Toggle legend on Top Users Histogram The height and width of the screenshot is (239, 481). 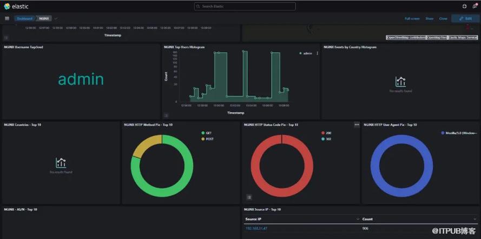click(166, 115)
